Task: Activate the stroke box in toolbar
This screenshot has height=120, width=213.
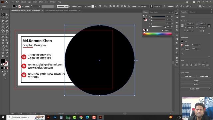Action: click(x=6, y=64)
